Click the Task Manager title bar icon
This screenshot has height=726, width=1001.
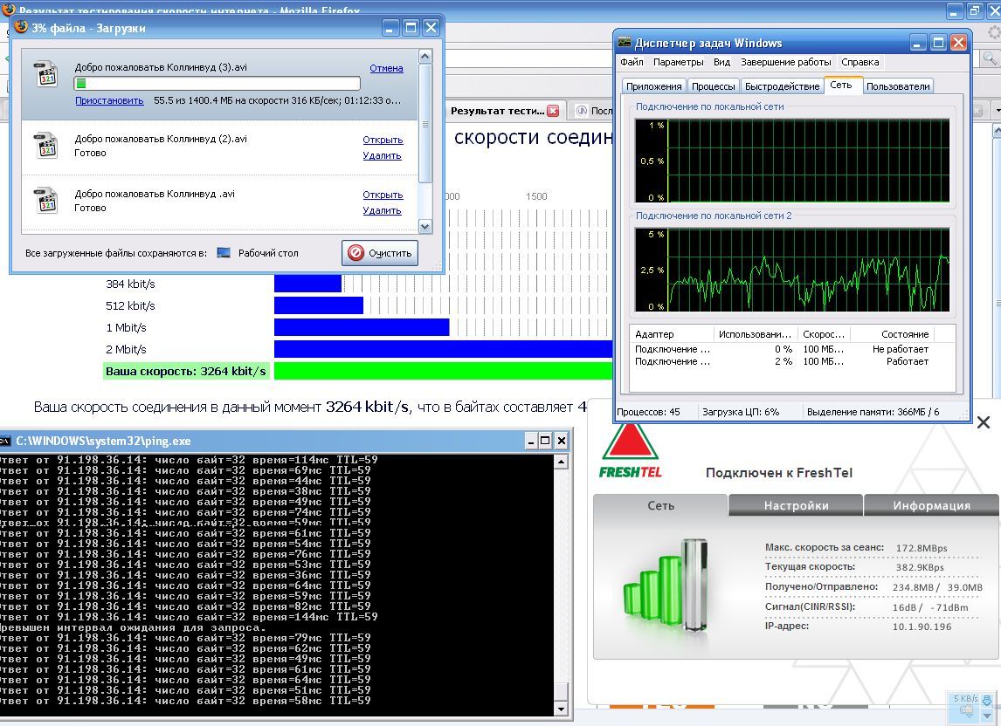625,43
